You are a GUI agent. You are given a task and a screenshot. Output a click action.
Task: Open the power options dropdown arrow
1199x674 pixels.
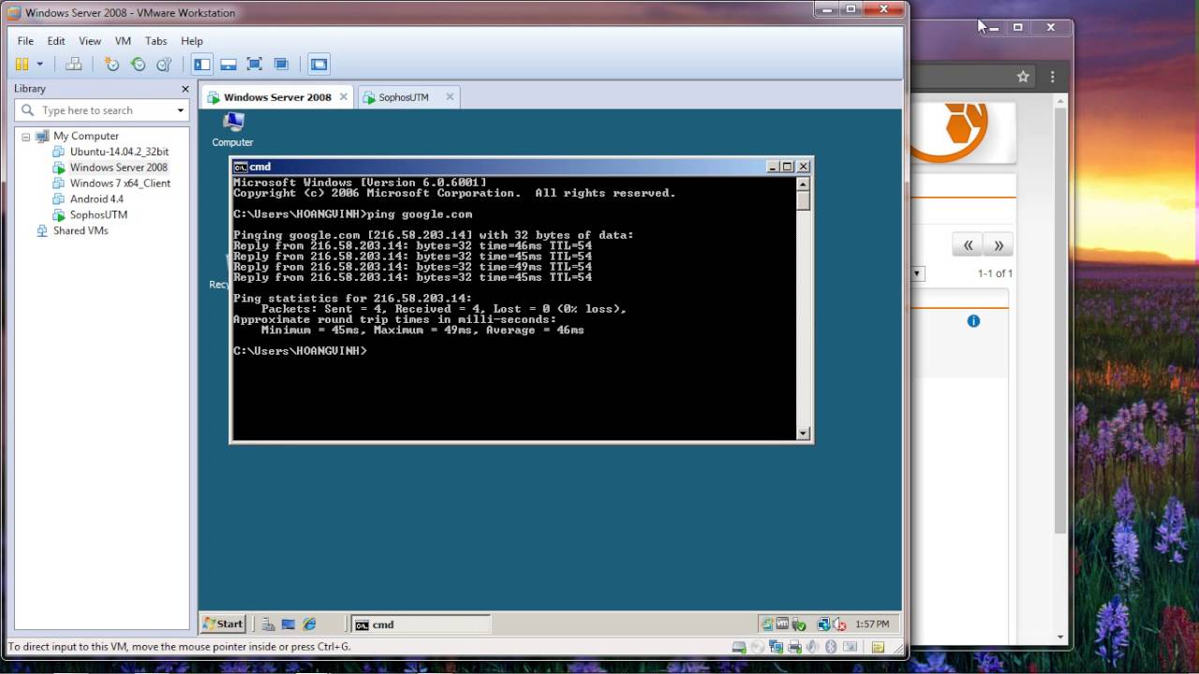click(39, 65)
